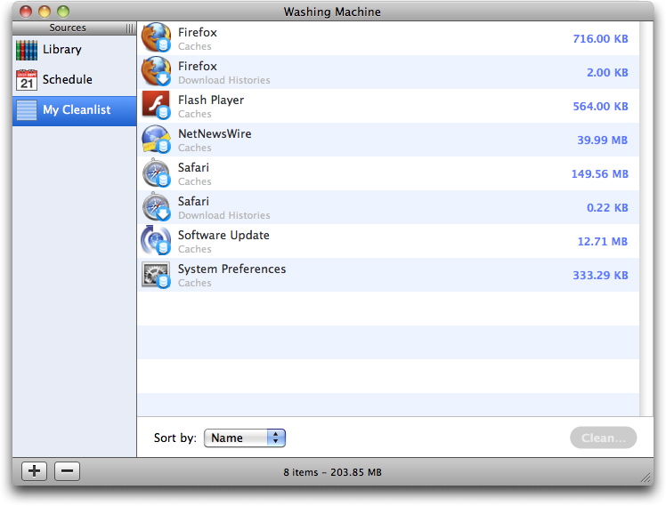Click the NetNewsWire globe icon
The width and height of the screenshot is (666, 506).
pos(156,139)
